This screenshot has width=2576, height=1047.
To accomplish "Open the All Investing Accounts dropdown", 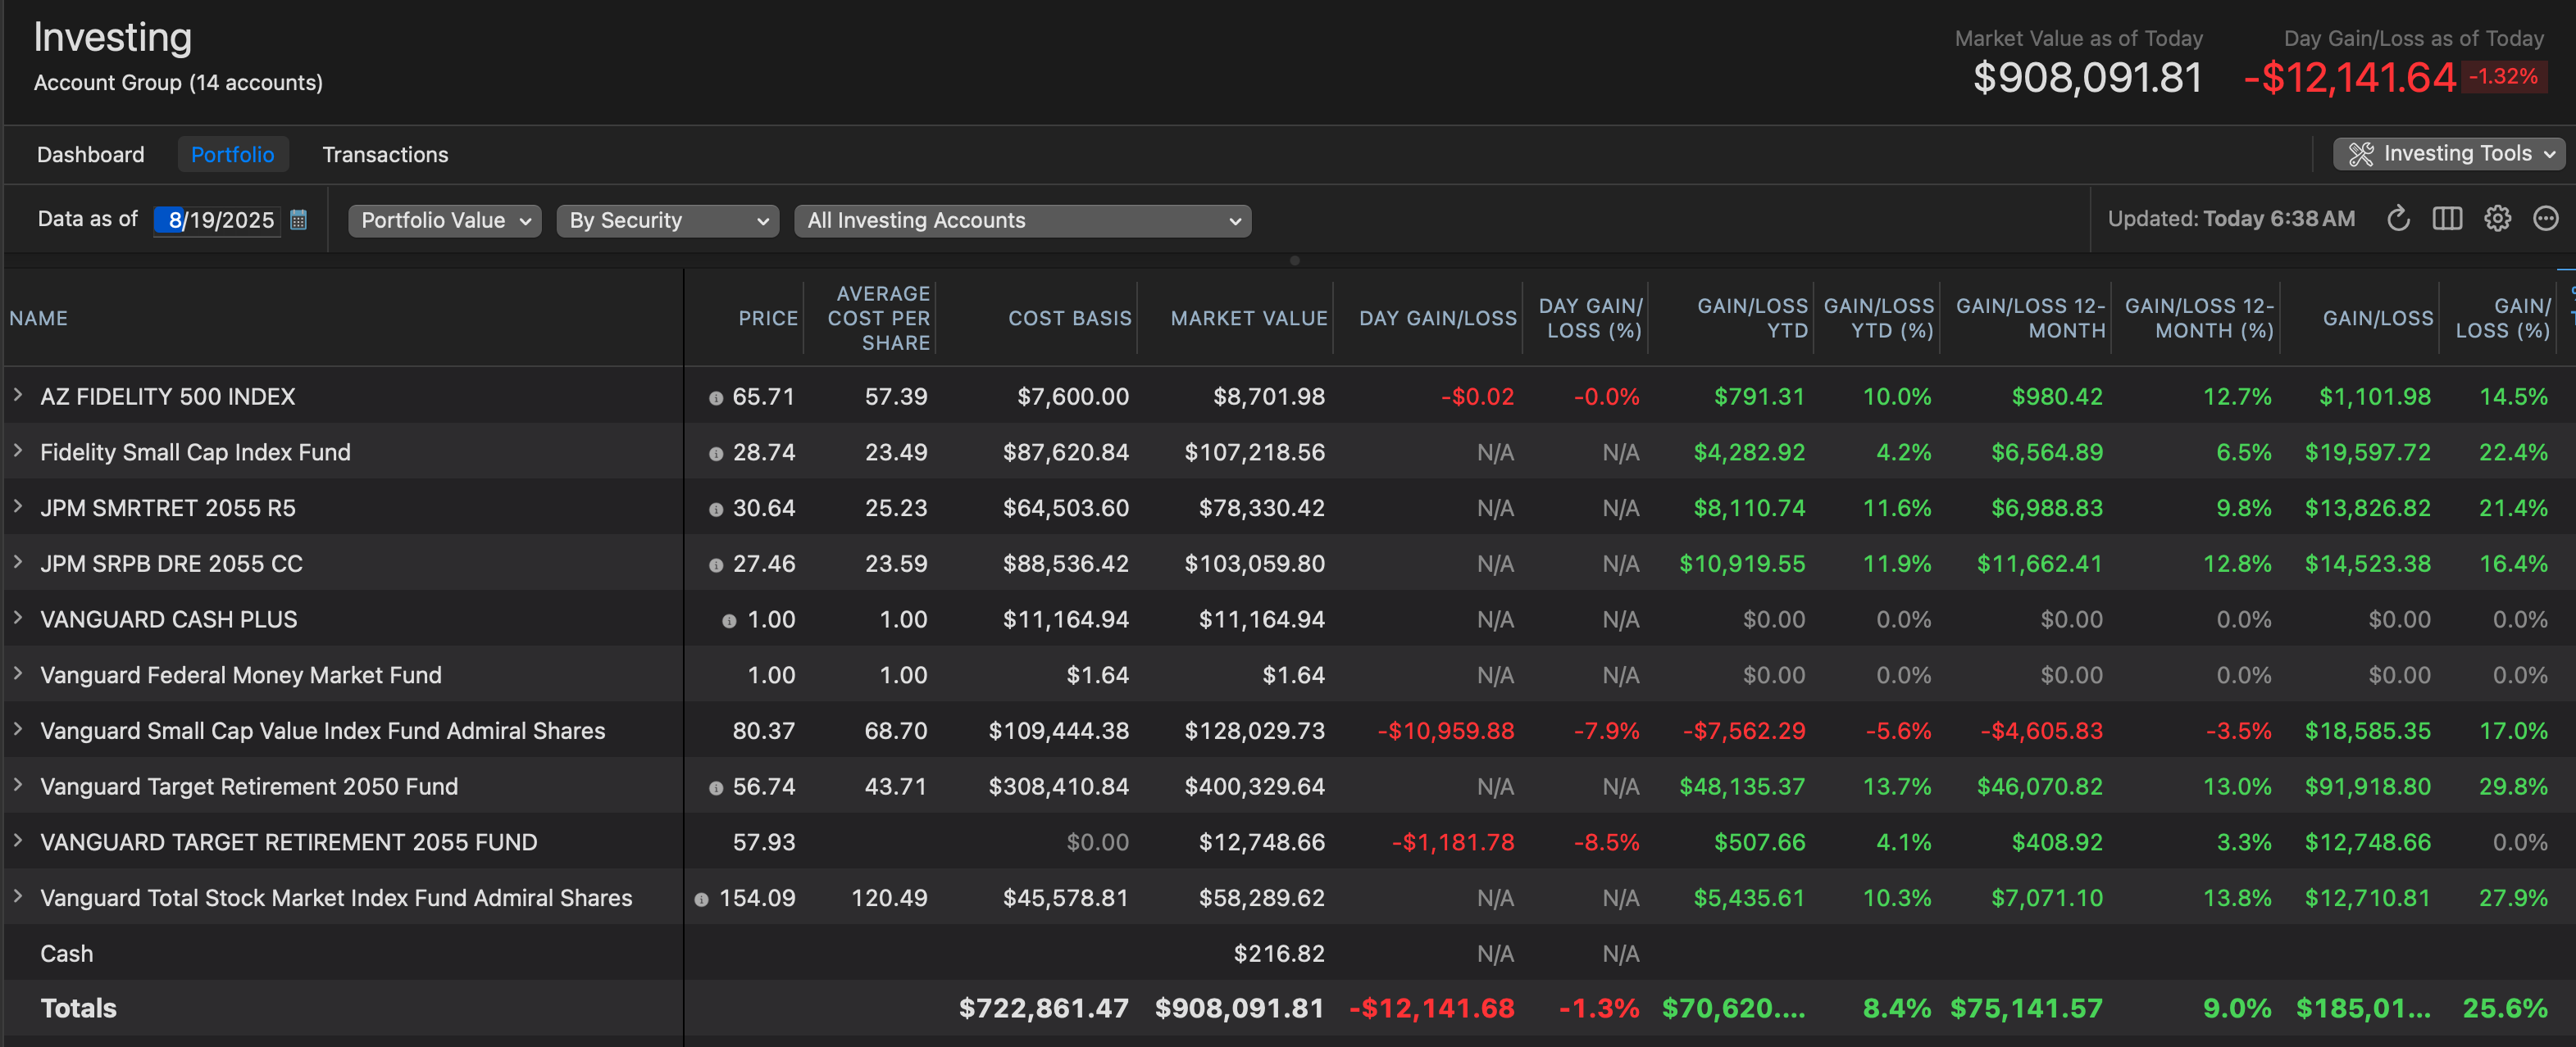I will point(1022,221).
